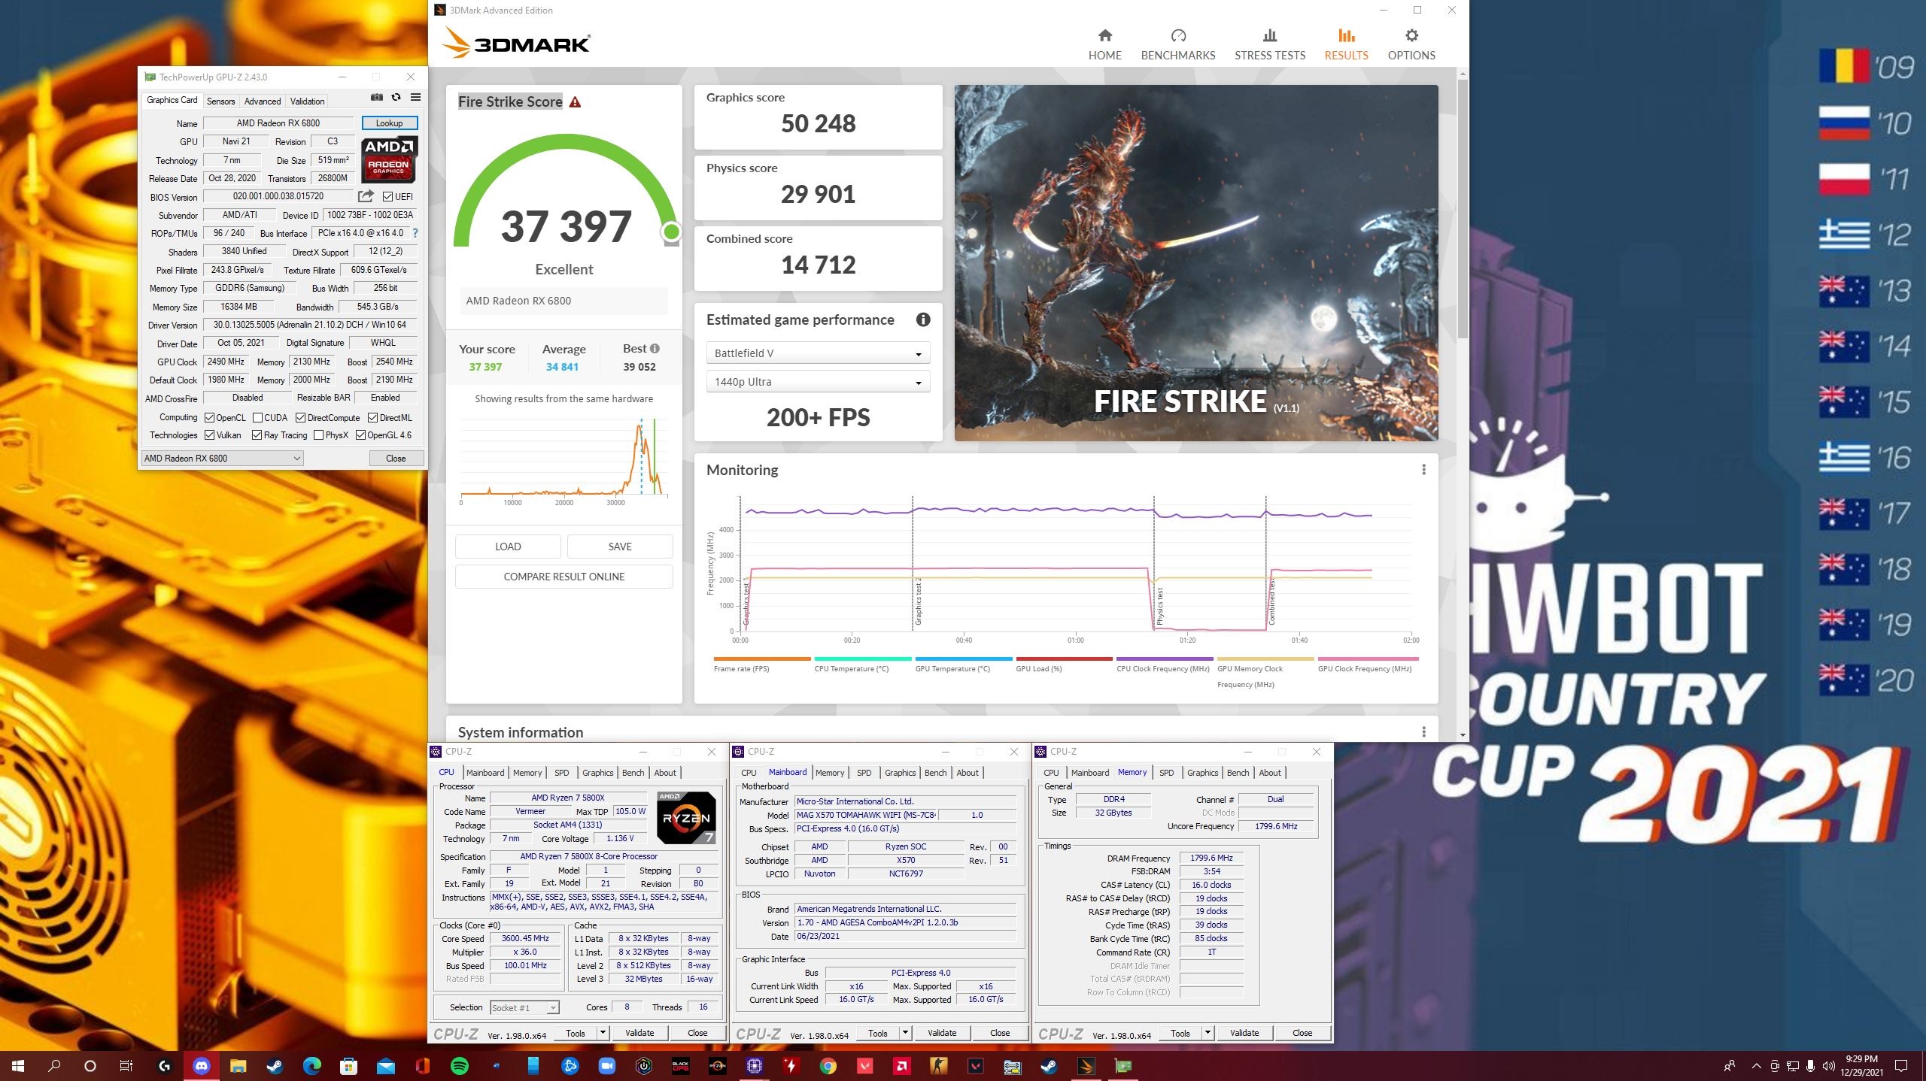
Task: Click COMPARE RESULT ONLINE
Action: point(564,577)
